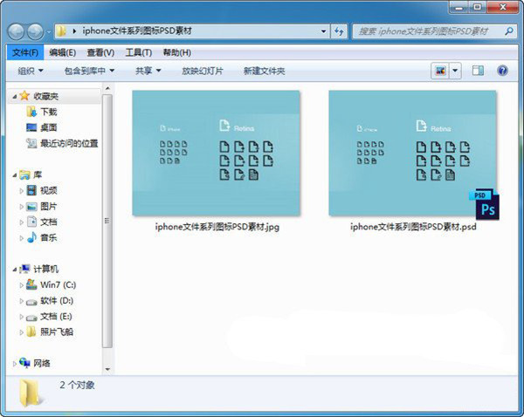
Task: Expand the 音乐 library node
Action: (x=21, y=238)
